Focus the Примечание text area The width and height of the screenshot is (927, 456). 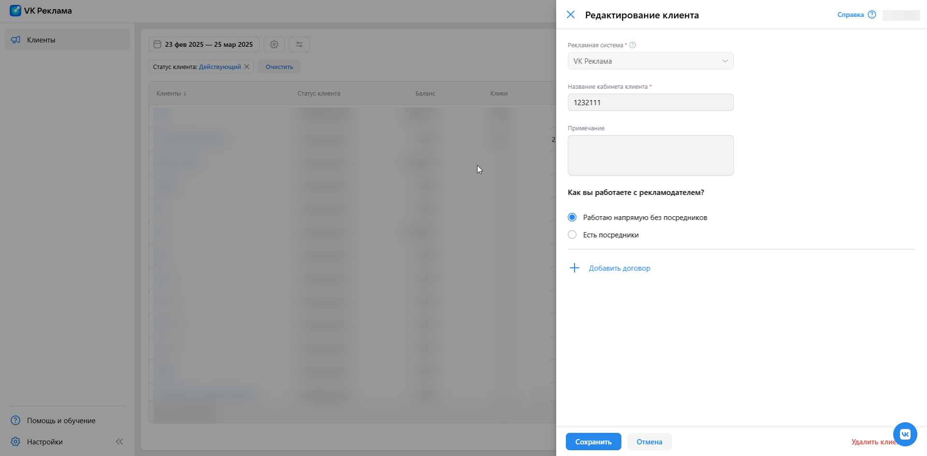tap(650, 155)
